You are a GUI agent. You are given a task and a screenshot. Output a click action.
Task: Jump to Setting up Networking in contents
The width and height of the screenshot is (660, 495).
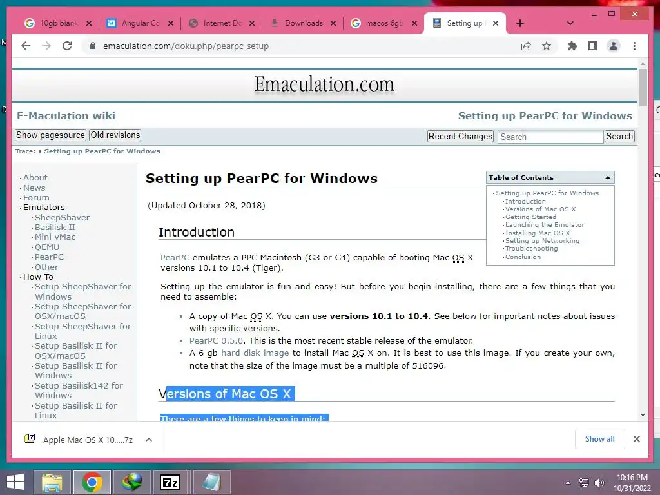coord(542,241)
